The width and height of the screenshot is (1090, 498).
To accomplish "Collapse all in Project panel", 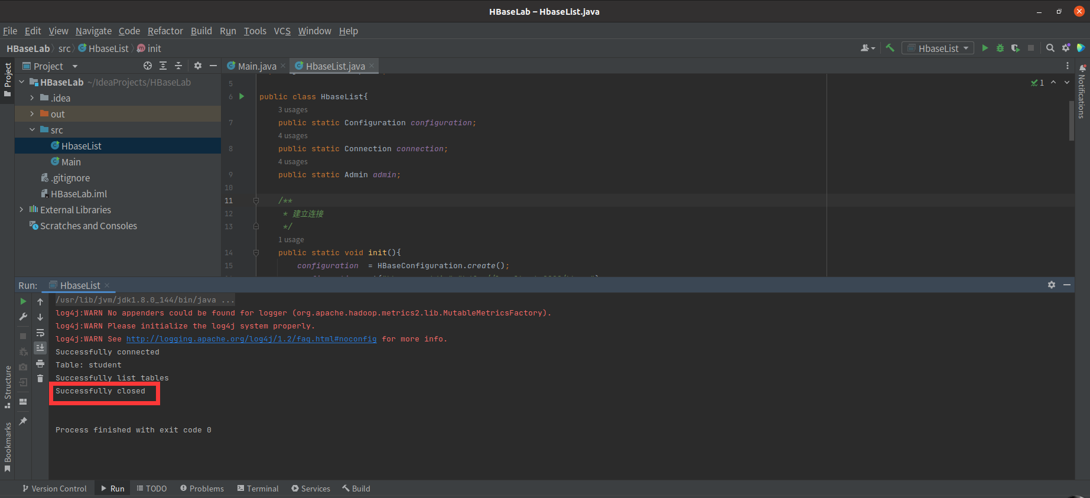I will tap(178, 66).
